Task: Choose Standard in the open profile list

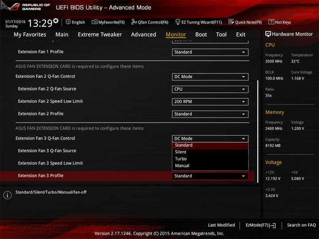Action: (210, 145)
